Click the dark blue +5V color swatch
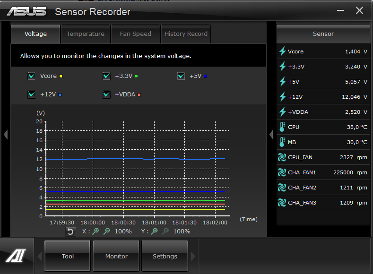This screenshot has width=373, height=274. (205, 76)
